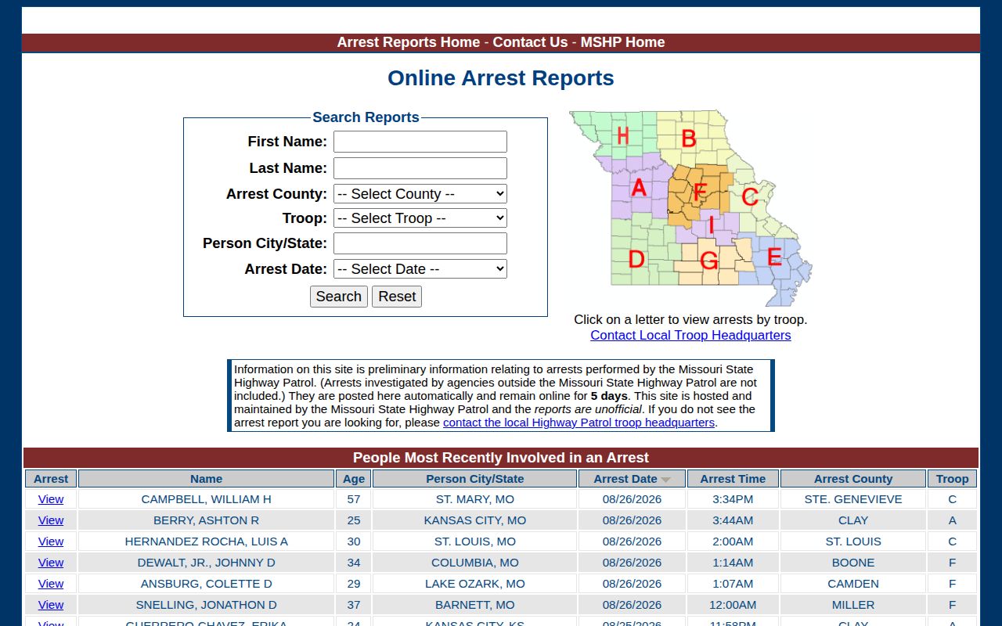1002x626 pixels.
Task: Open Contact Local Troop Headquarters link
Action: (x=690, y=335)
